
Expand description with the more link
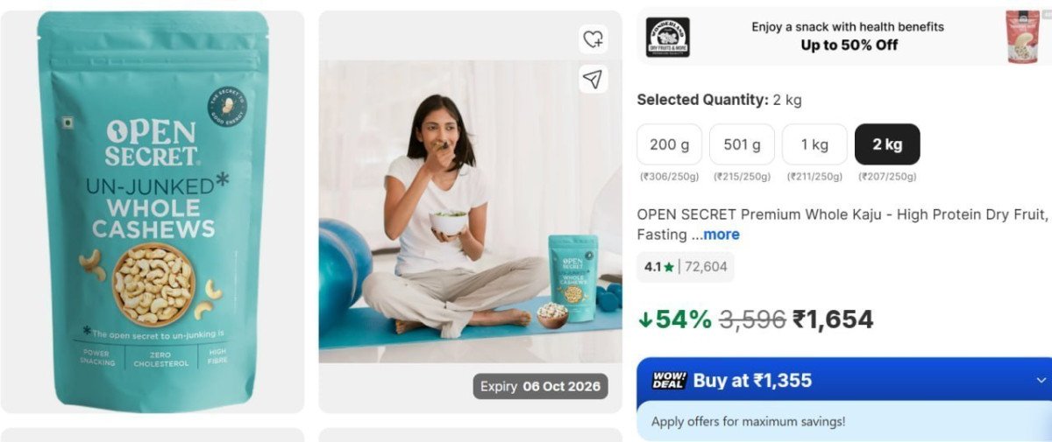coord(721,235)
